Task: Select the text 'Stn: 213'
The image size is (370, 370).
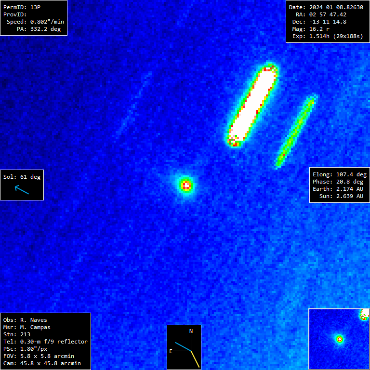Action: (x=17, y=334)
